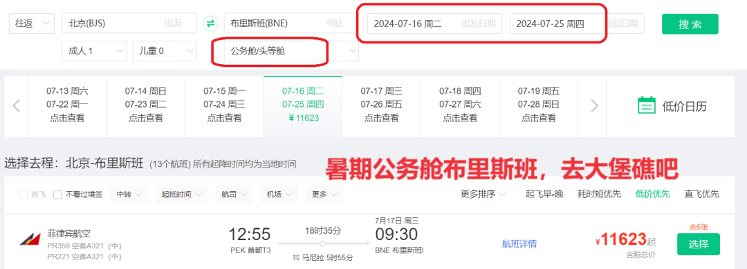The width and height of the screenshot is (747, 269).
Task: Click the green 搜索 search button
Action: 690,23
